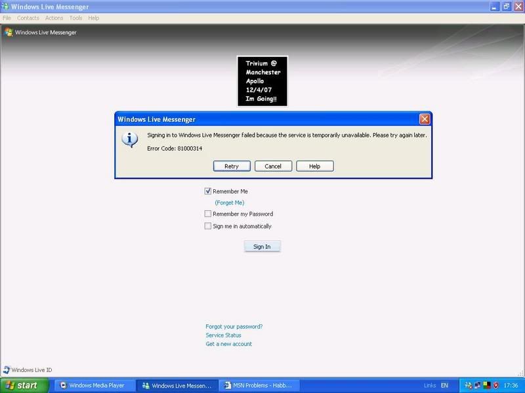The image size is (525, 393).
Task: Click the EN language indicator in the taskbar
Action: (x=444, y=385)
